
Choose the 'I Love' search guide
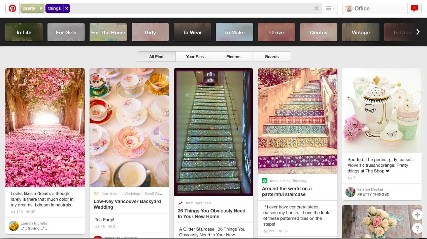pyautogui.click(x=276, y=32)
